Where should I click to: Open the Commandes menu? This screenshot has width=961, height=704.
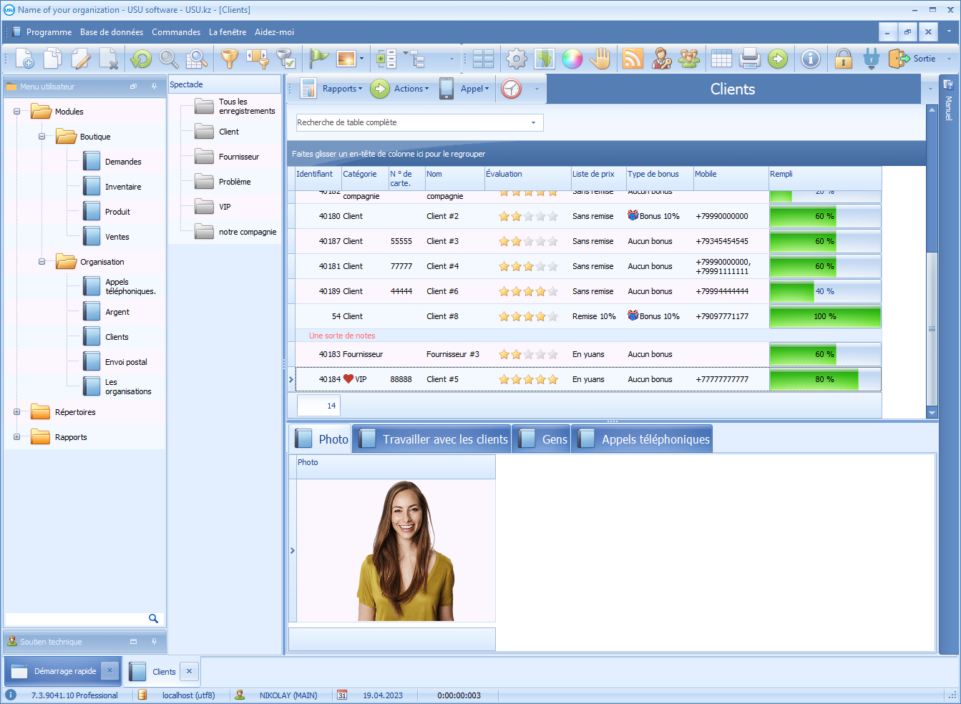coord(176,32)
